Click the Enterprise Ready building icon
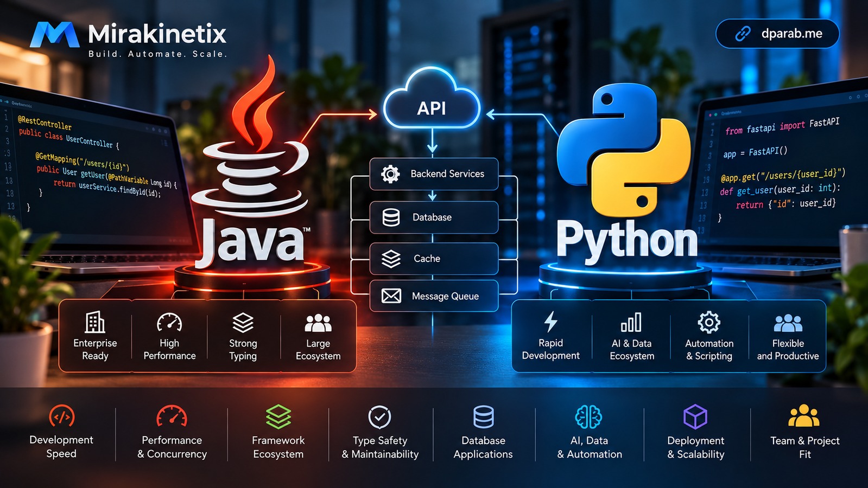This screenshot has width=868, height=488. (x=95, y=322)
